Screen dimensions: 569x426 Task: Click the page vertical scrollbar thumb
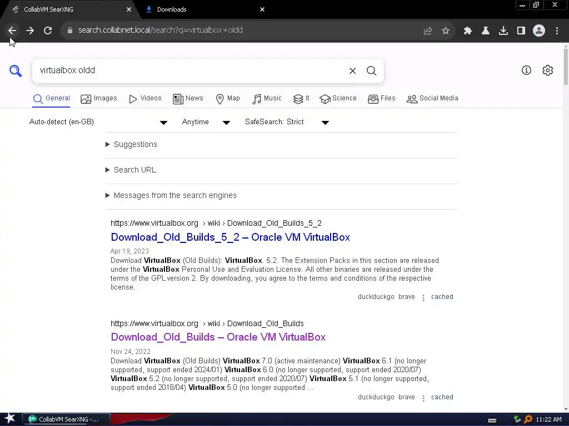click(x=566, y=67)
